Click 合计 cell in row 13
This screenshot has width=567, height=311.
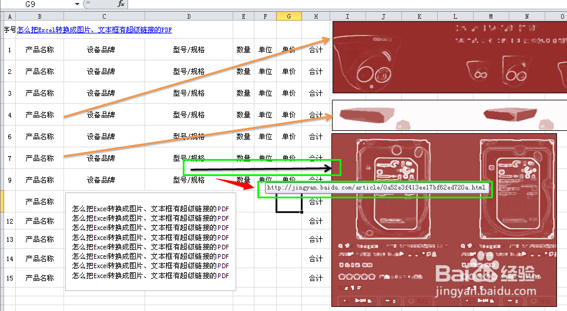point(316,239)
